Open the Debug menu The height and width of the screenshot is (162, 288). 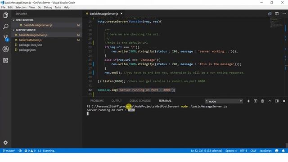pos(48,7)
